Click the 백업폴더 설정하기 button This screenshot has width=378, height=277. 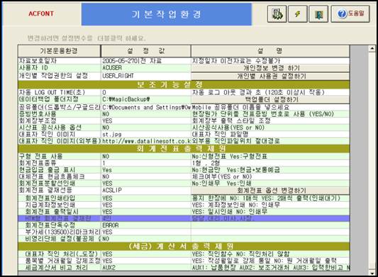[x=270, y=99]
